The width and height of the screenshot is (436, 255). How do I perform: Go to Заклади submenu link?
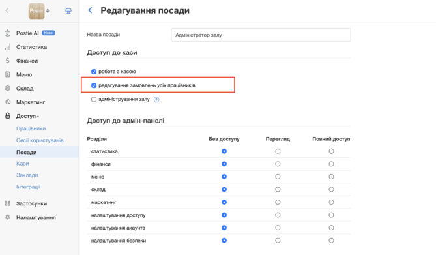point(27,175)
